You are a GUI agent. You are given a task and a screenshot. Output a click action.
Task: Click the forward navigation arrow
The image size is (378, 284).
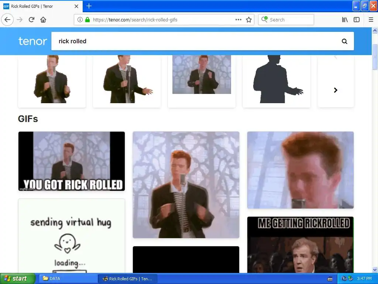coord(20,20)
